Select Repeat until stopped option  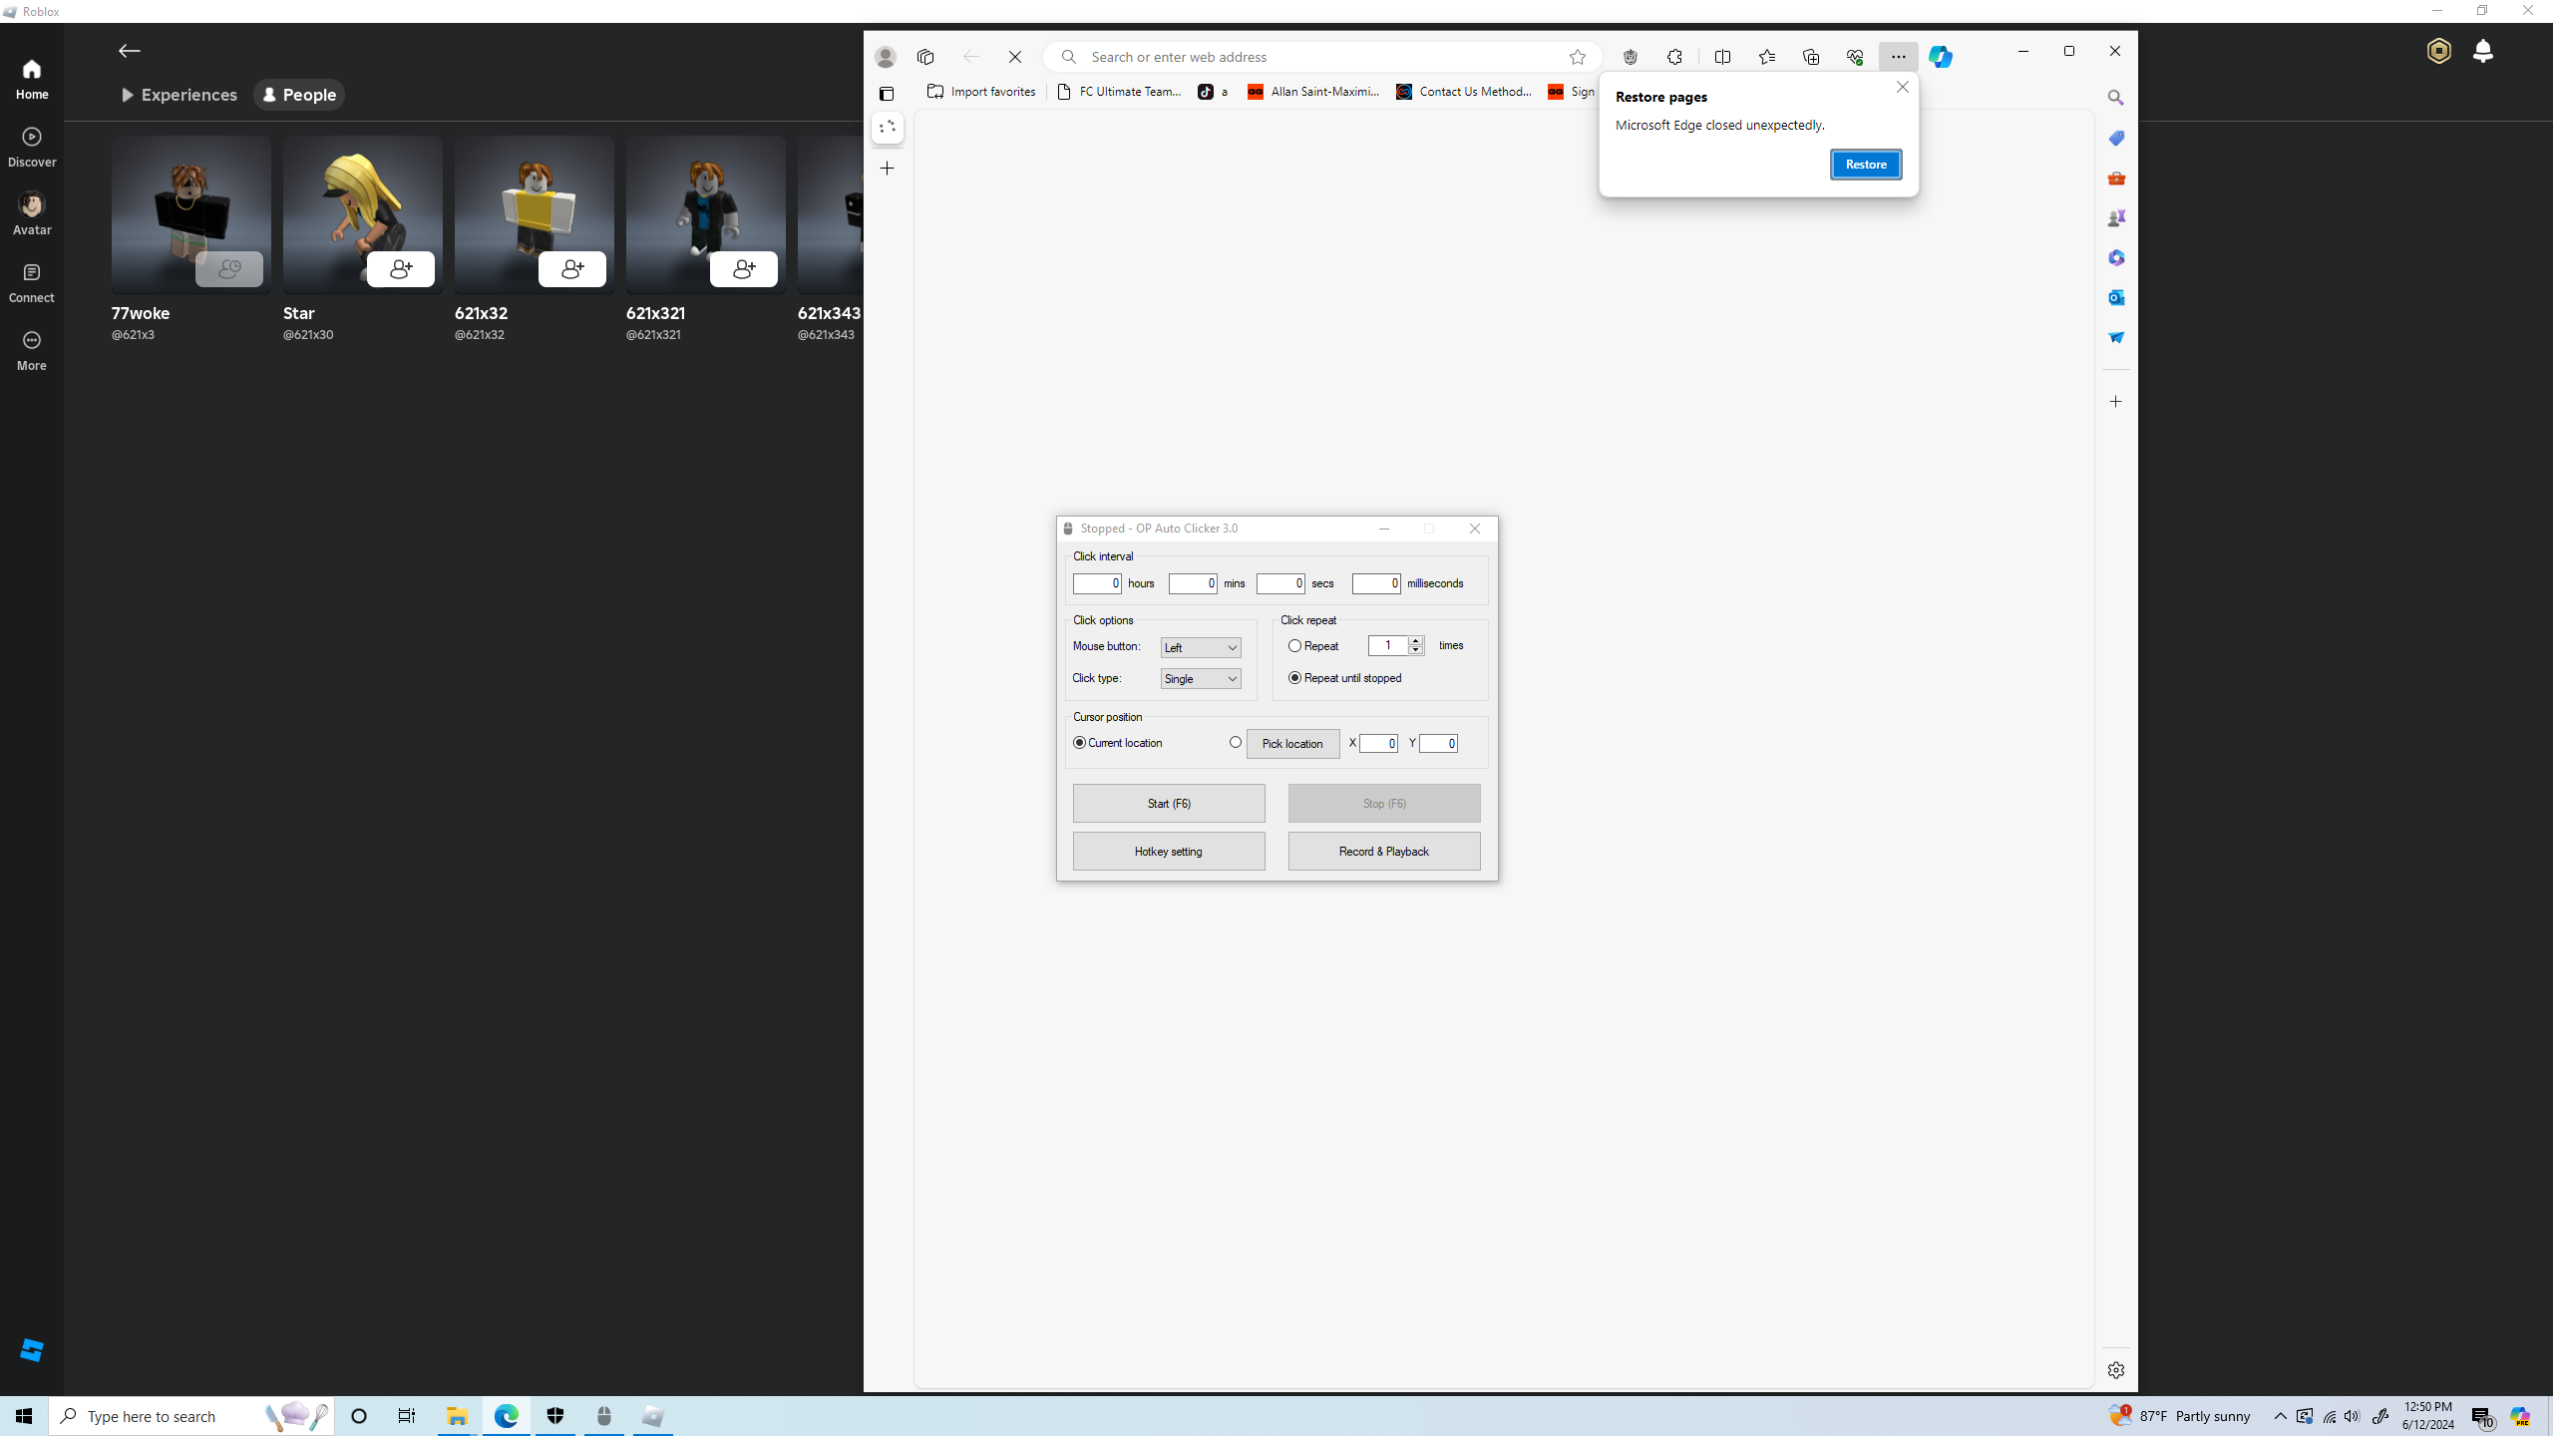[x=1294, y=678]
